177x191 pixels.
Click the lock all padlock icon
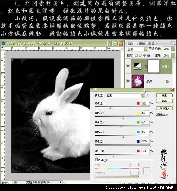148,55
